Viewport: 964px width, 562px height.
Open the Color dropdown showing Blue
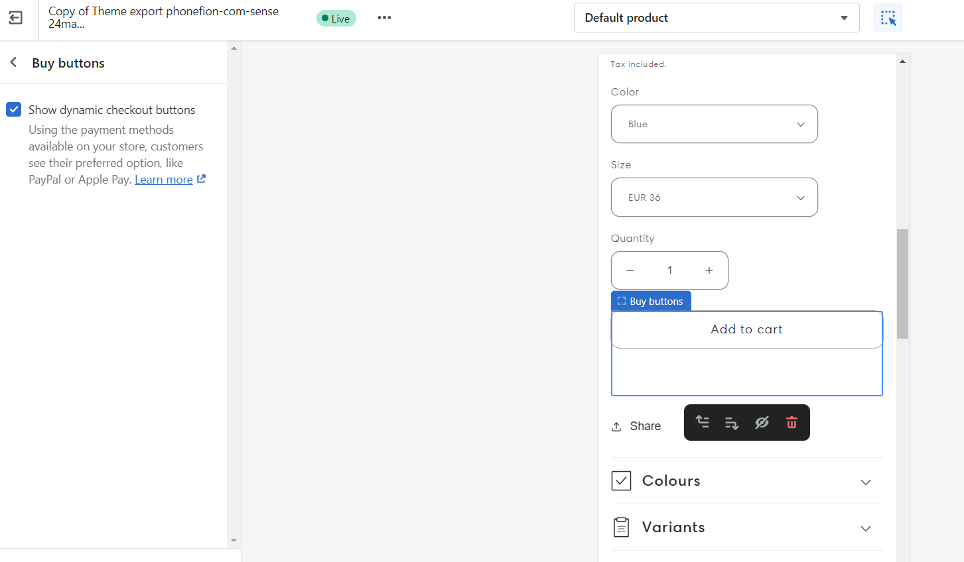[x=714, y=124]
